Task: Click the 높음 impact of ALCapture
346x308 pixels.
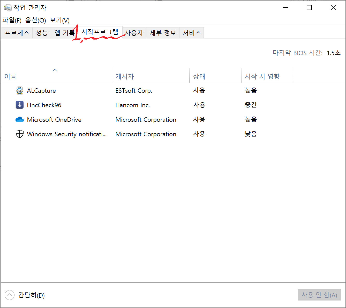Action: pos(251,90)
